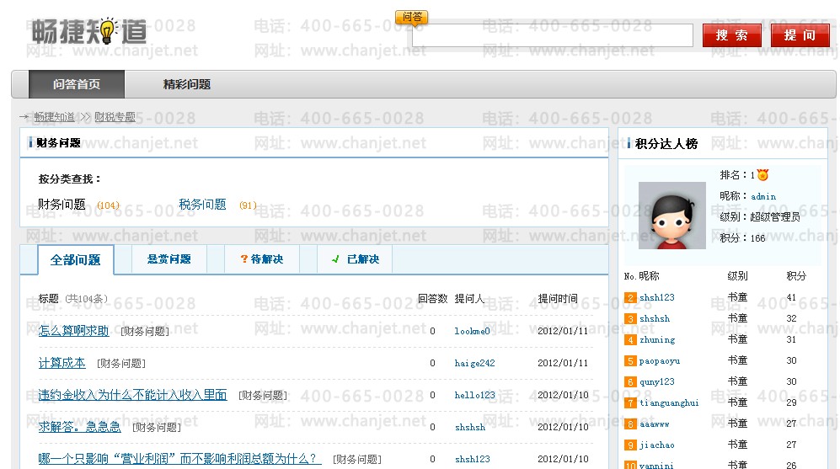Click rank badge 2 next to shsh123
Viewport: 840px width, 469px height.
pos(630,298)
